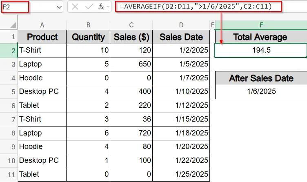
Task: Click the Name Box showing F2
Action: pos(15,7)
